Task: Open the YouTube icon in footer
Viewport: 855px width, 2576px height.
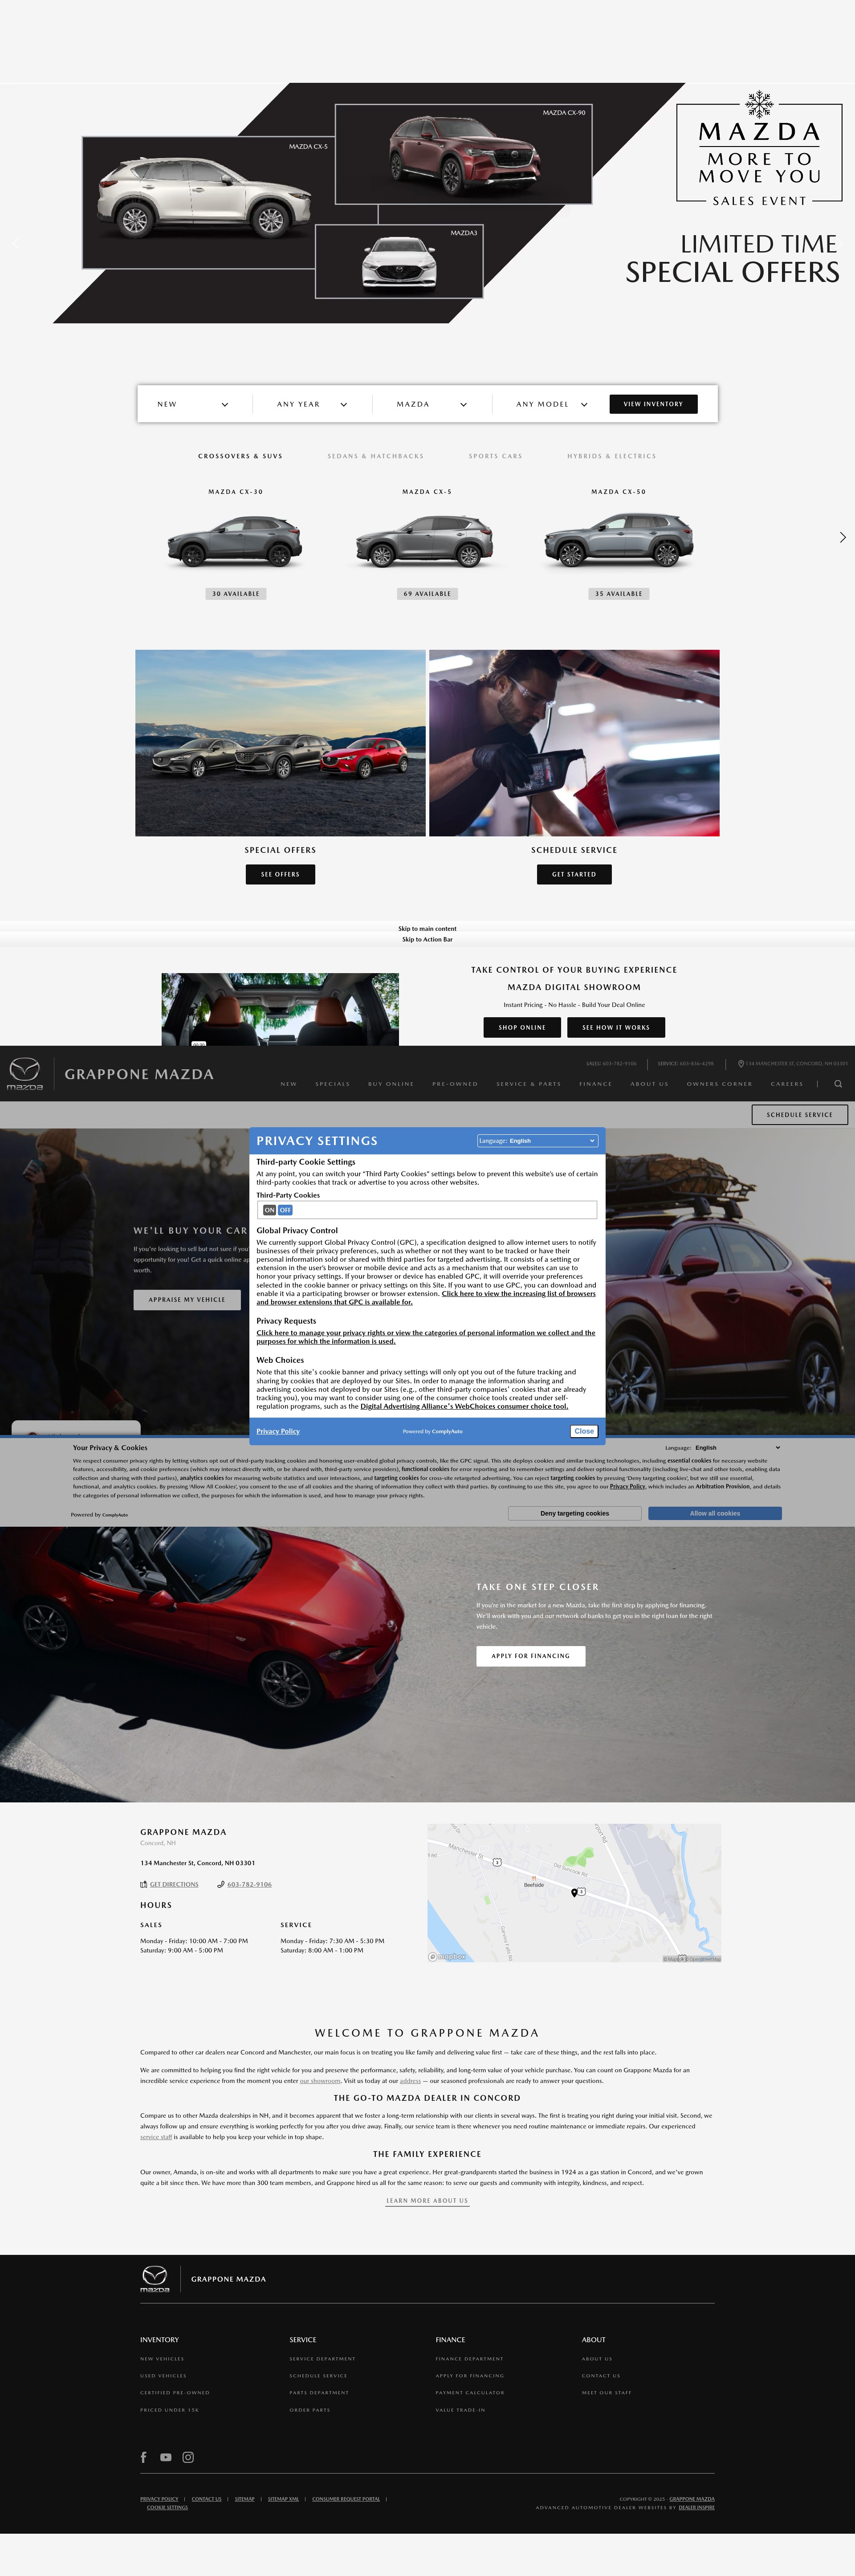Action: pyautogui.click(x=166, y=2457)
